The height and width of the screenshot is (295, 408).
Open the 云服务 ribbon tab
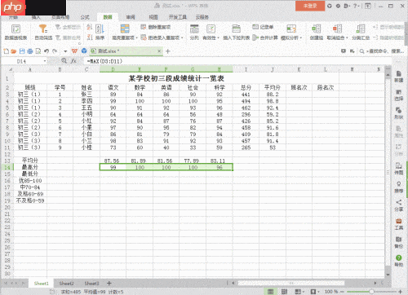(x=202, y=17)
